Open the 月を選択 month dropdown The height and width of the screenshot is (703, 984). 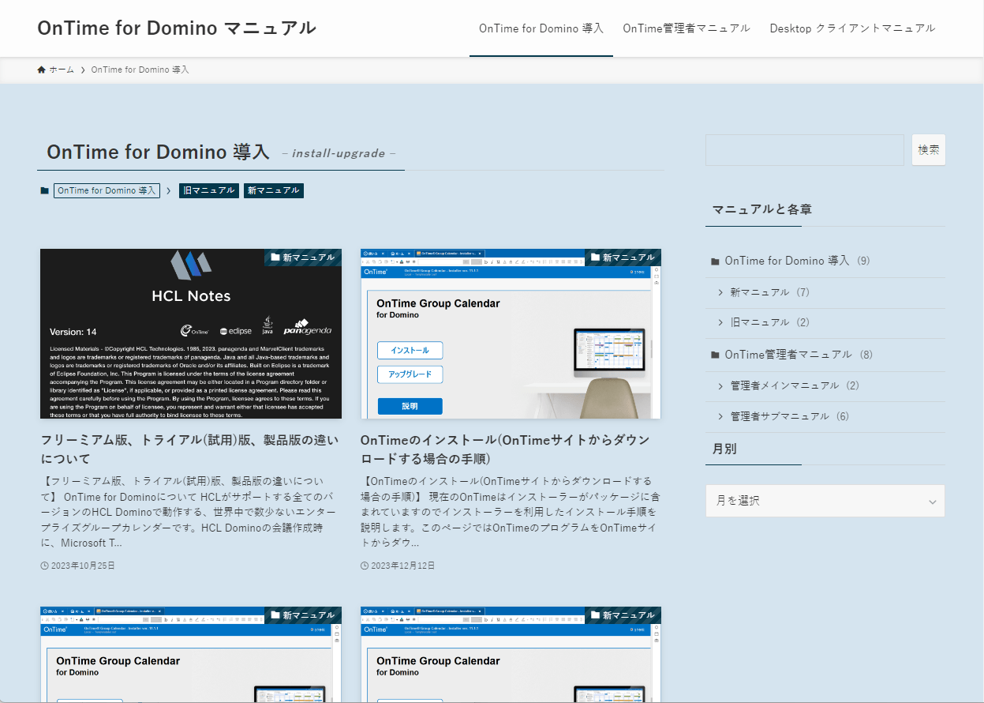click(825, 500)
